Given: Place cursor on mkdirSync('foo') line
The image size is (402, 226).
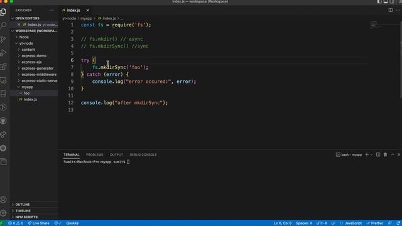Looking at the screenshot, I should point(120,67).
